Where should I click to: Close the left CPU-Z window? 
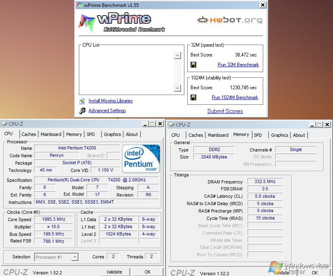click(161, 124)
